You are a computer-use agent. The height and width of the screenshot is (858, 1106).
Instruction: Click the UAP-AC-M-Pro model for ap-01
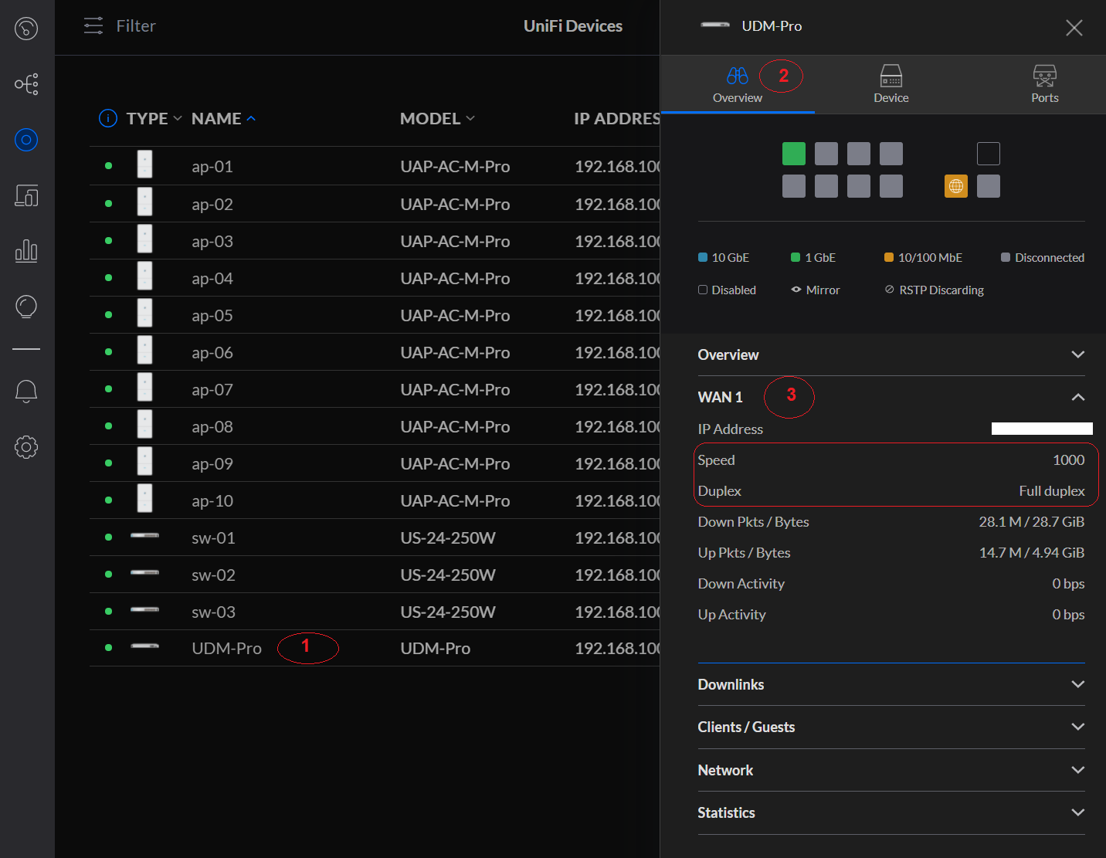pos(455,166)
